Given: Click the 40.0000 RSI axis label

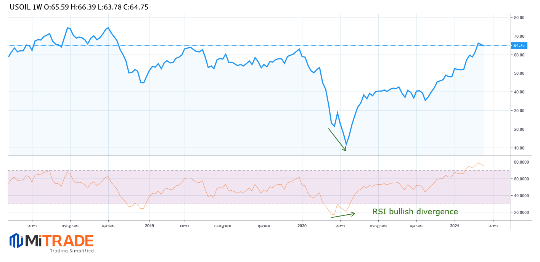Looking at the screenshot, I should pyautogui.click(x=521, y=196).
